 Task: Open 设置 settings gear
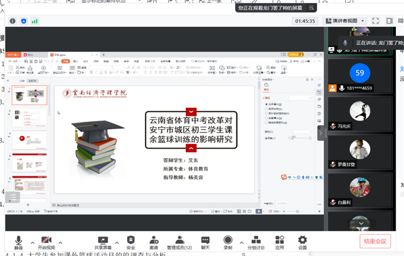pos(302,241)
